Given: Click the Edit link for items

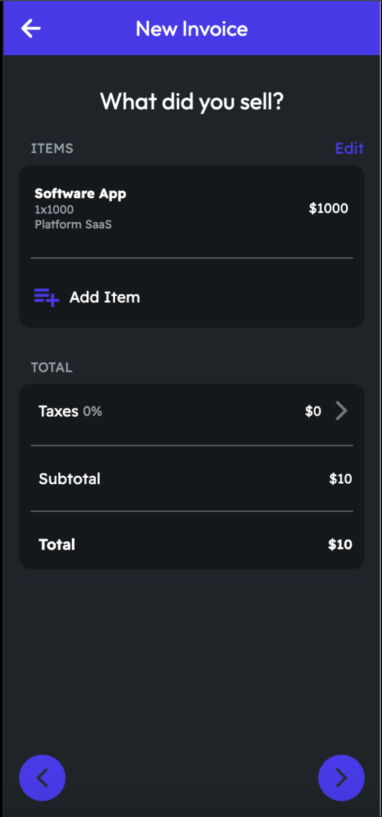Looking at the screenshot, I should (349, 148).
